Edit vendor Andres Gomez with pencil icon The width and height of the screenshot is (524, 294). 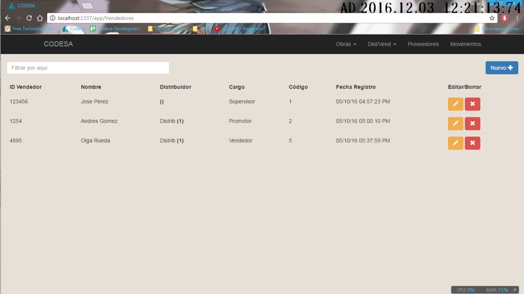coord(455,123)
